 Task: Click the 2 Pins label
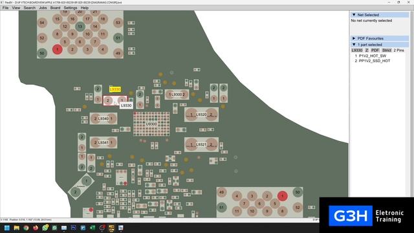tap(398, 50)
